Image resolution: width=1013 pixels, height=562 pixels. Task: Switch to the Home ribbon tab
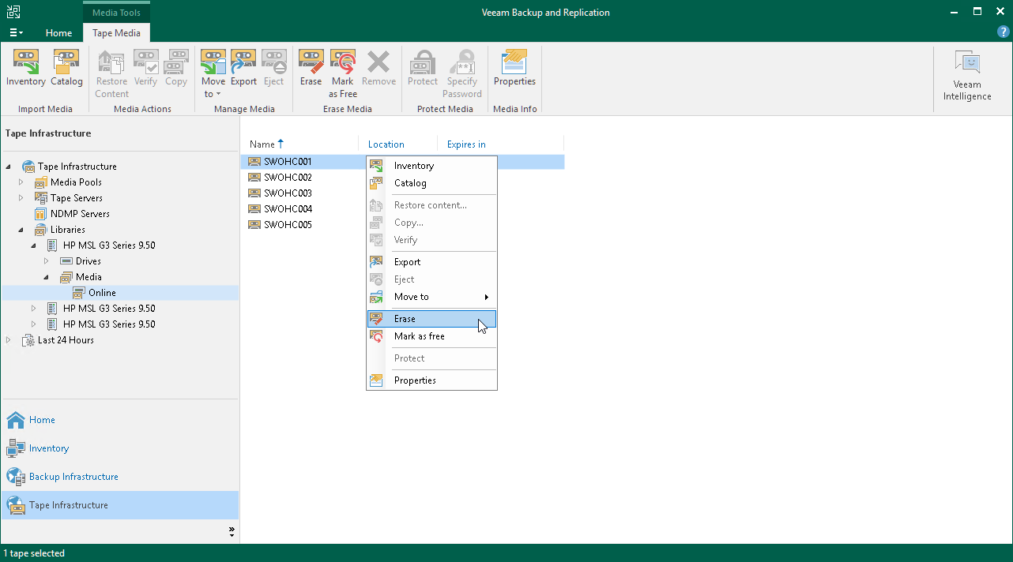58,33
